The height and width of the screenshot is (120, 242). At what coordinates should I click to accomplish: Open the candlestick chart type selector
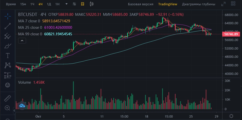(92, 4)
